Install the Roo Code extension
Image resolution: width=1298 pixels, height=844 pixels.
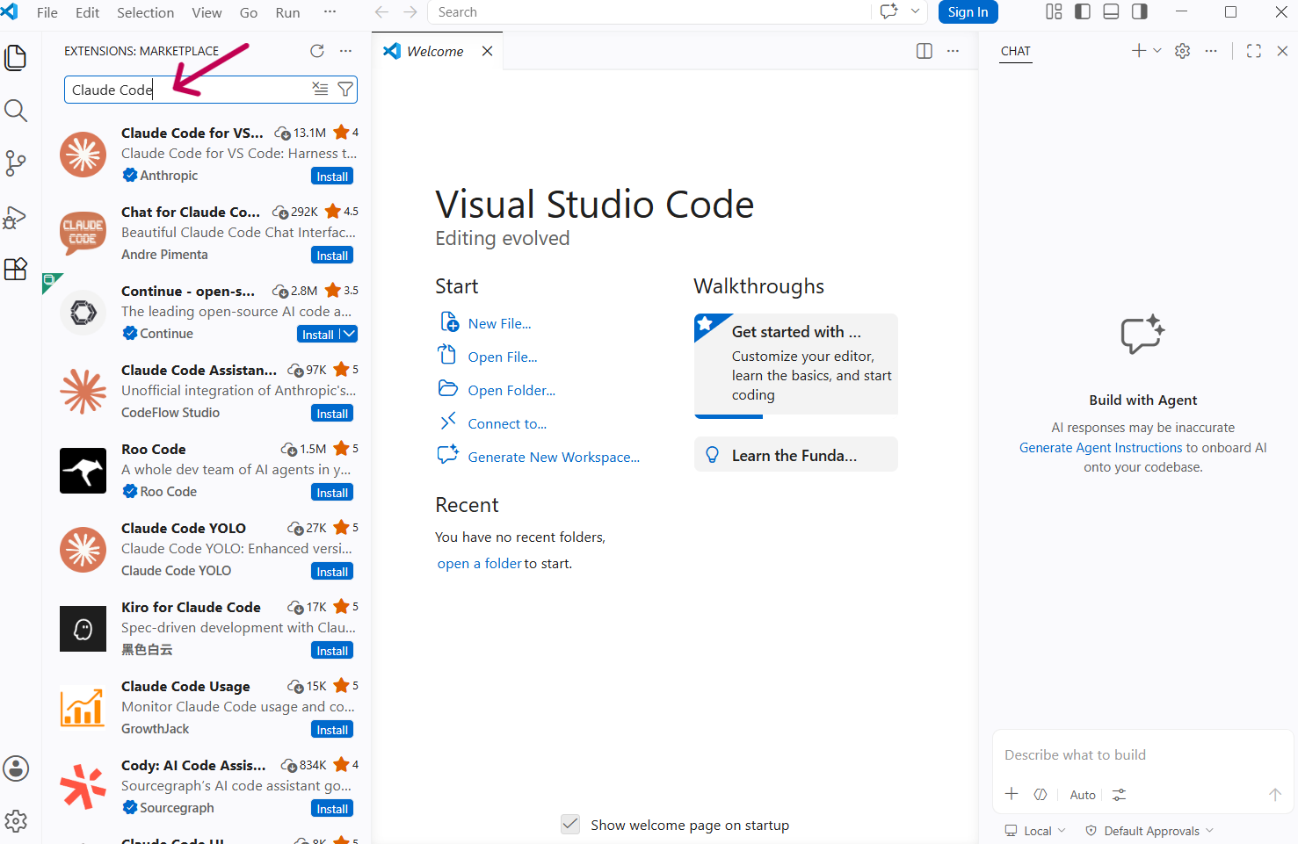click(332, 493)
